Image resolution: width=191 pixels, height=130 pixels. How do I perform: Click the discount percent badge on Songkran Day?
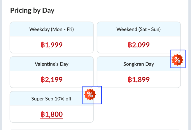click(177, 59)
